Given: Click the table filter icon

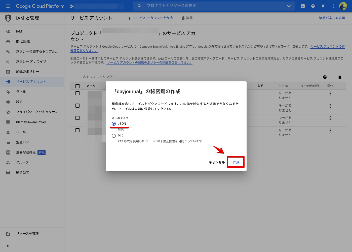Looking at the screenshot, I should [77, 77].
